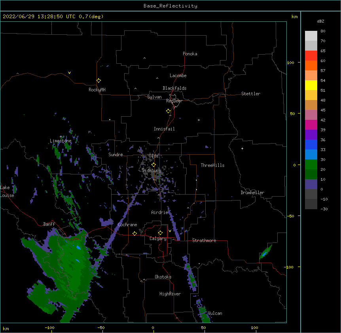Click the -100 tick label on bottom axis
Image resolution: width=341 pixels, height=333 pixels.
pos(50,327)
